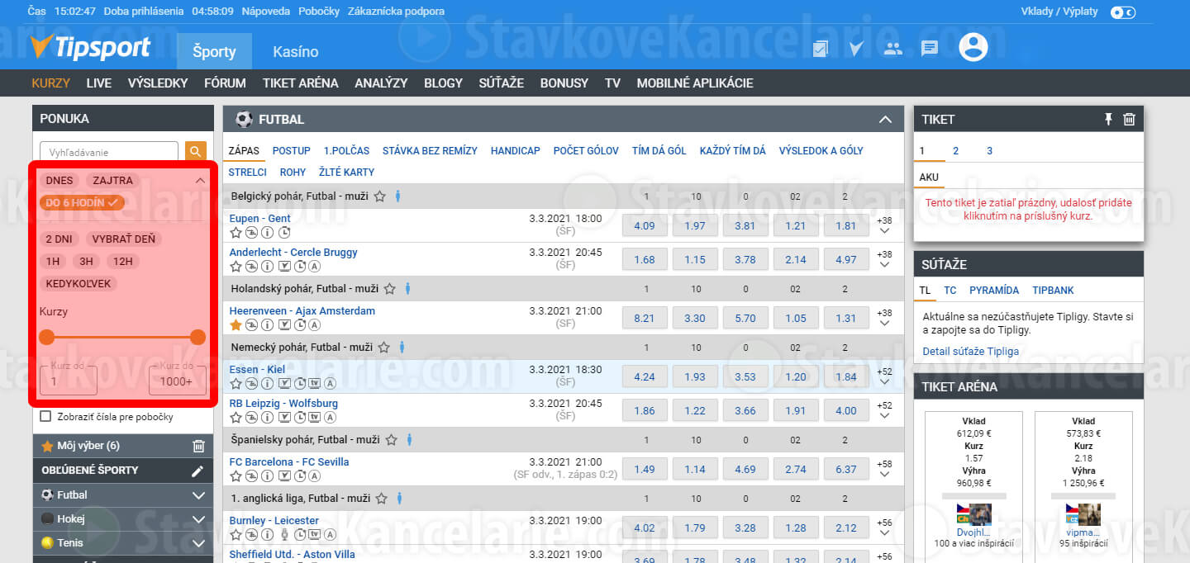Open the tickets icon in the header
The image size is (1190, 563).
point(821,49)
